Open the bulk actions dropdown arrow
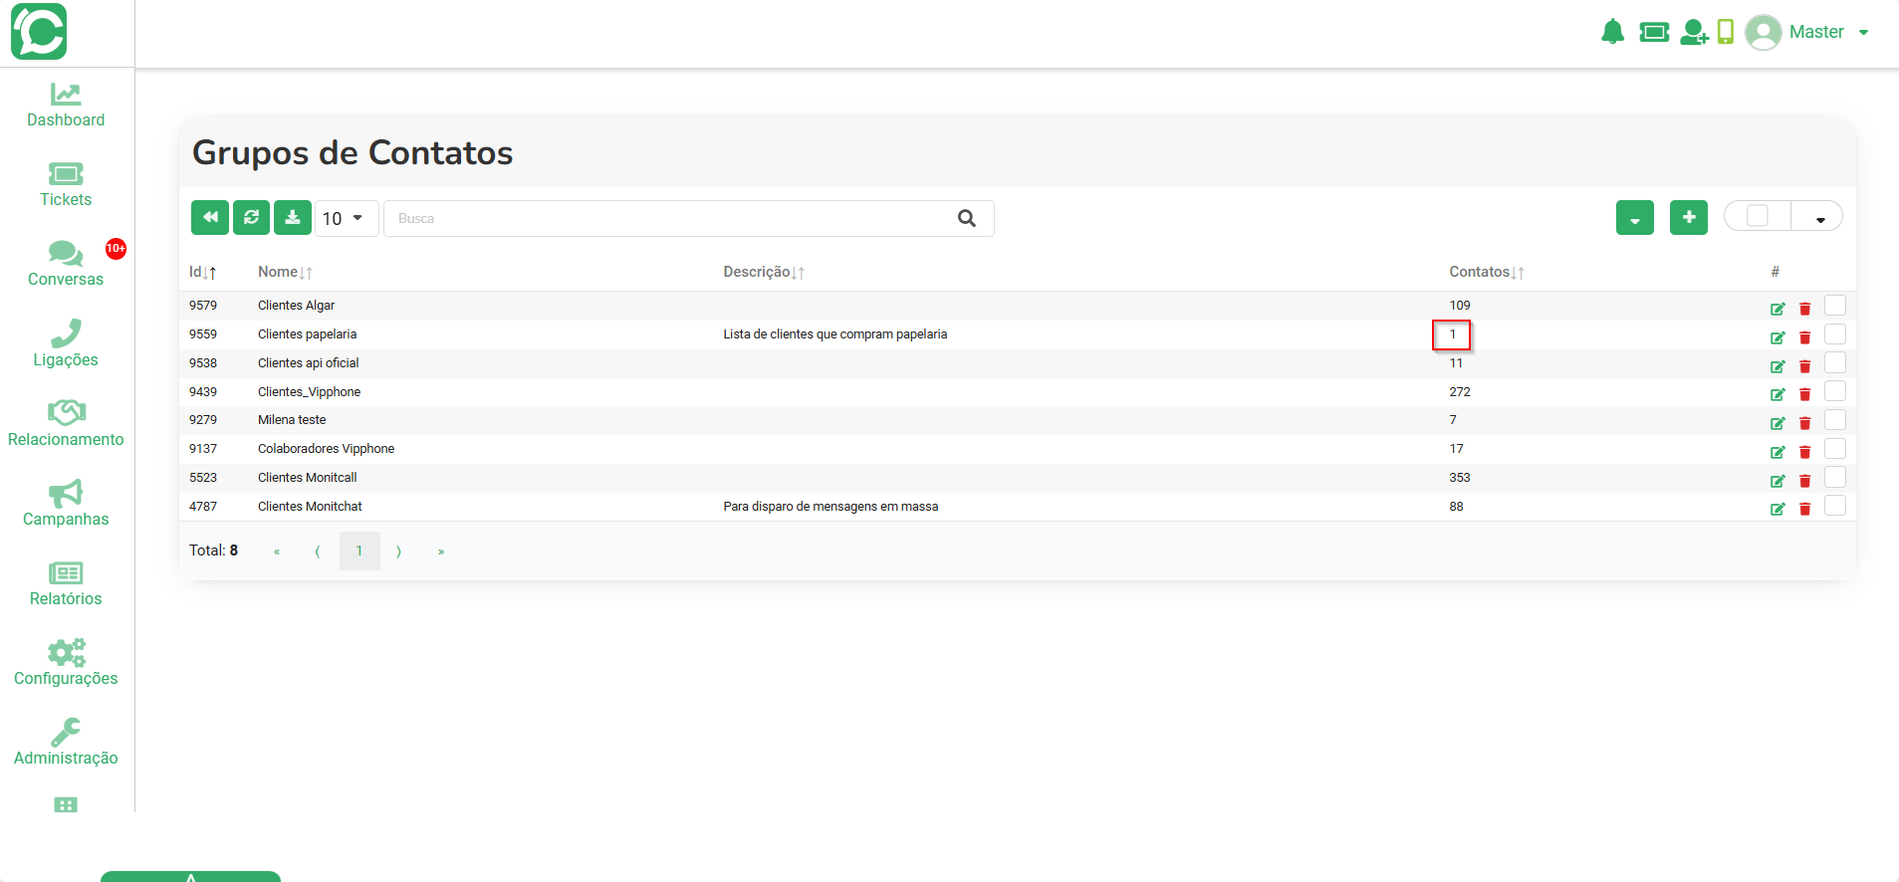 click(1819, 217)
